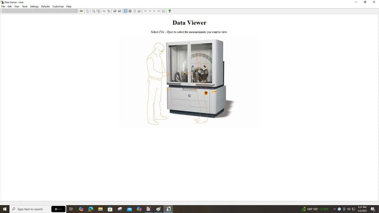Viewport: 379px width, 213px height.
Task: Click the first toolbar printer icon
Action: click(115, 11)
